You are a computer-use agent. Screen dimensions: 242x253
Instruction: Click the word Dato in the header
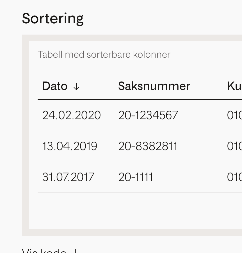55,86
